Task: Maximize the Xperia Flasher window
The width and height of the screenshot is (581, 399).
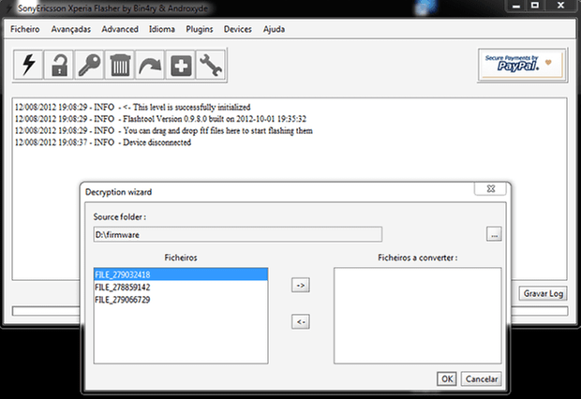Action: tap(535, 6)
